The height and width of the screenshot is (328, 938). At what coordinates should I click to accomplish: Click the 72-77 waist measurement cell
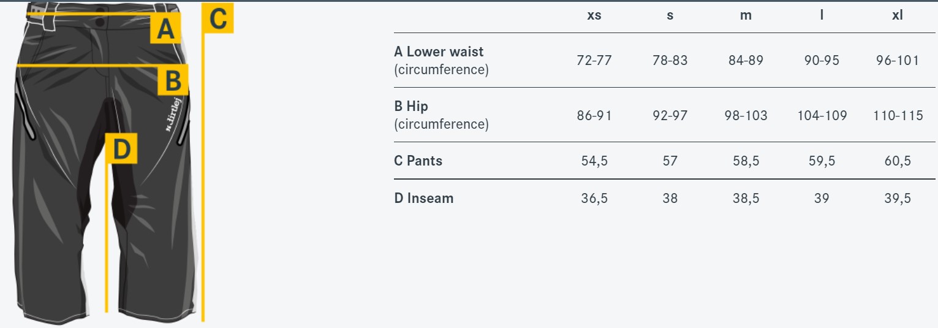click(594, 60)
